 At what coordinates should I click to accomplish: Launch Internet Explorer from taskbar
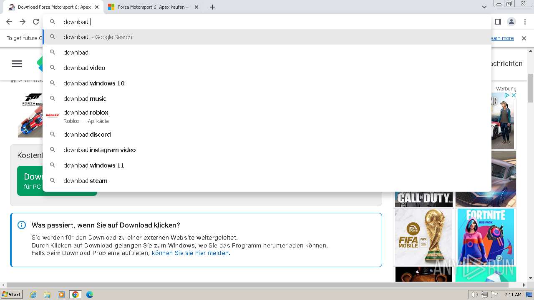[x=33, y=295]
